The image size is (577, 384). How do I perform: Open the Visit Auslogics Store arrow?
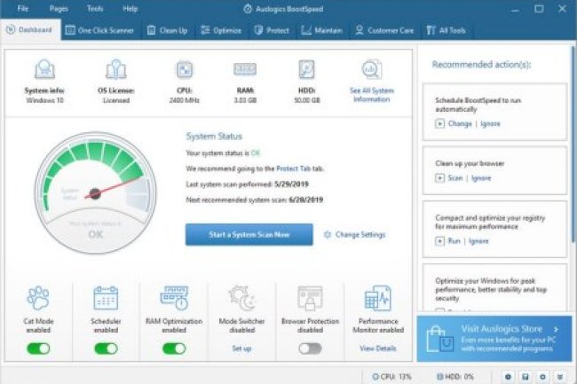[x=557, y=329]
